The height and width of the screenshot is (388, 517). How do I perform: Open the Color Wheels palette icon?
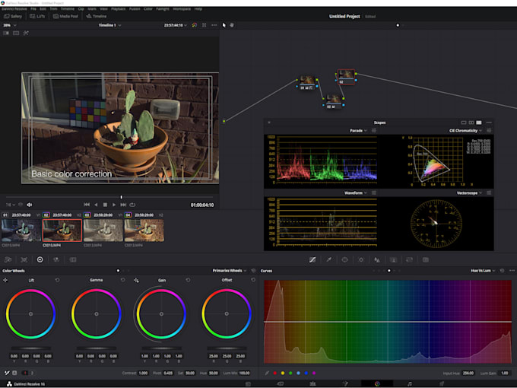[x=40, y=259]
